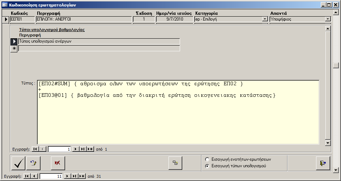Select 'Εισαγωγή ενοτήτων-ερωτήσεων' radio option
Image resolution: width=341 pixels, height=181 pixels.
point(207,159)
